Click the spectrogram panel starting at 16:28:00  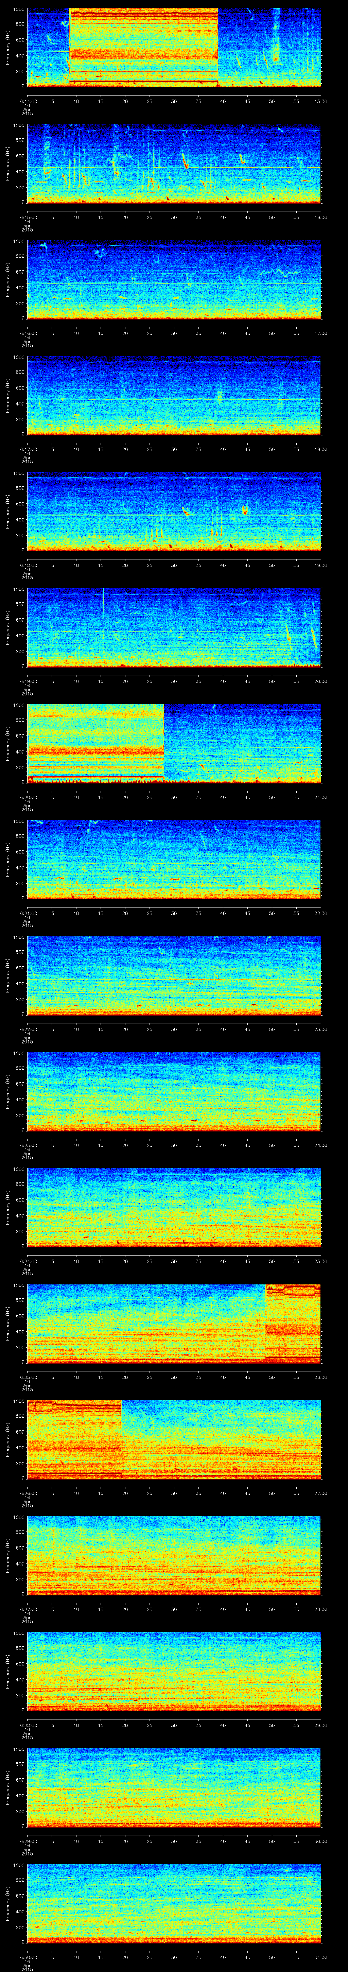tap(174, 1671)
